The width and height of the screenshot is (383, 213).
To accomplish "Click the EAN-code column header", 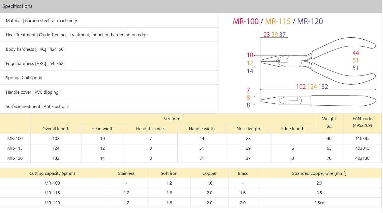I will pyautogui.click(x=362, y=122).
